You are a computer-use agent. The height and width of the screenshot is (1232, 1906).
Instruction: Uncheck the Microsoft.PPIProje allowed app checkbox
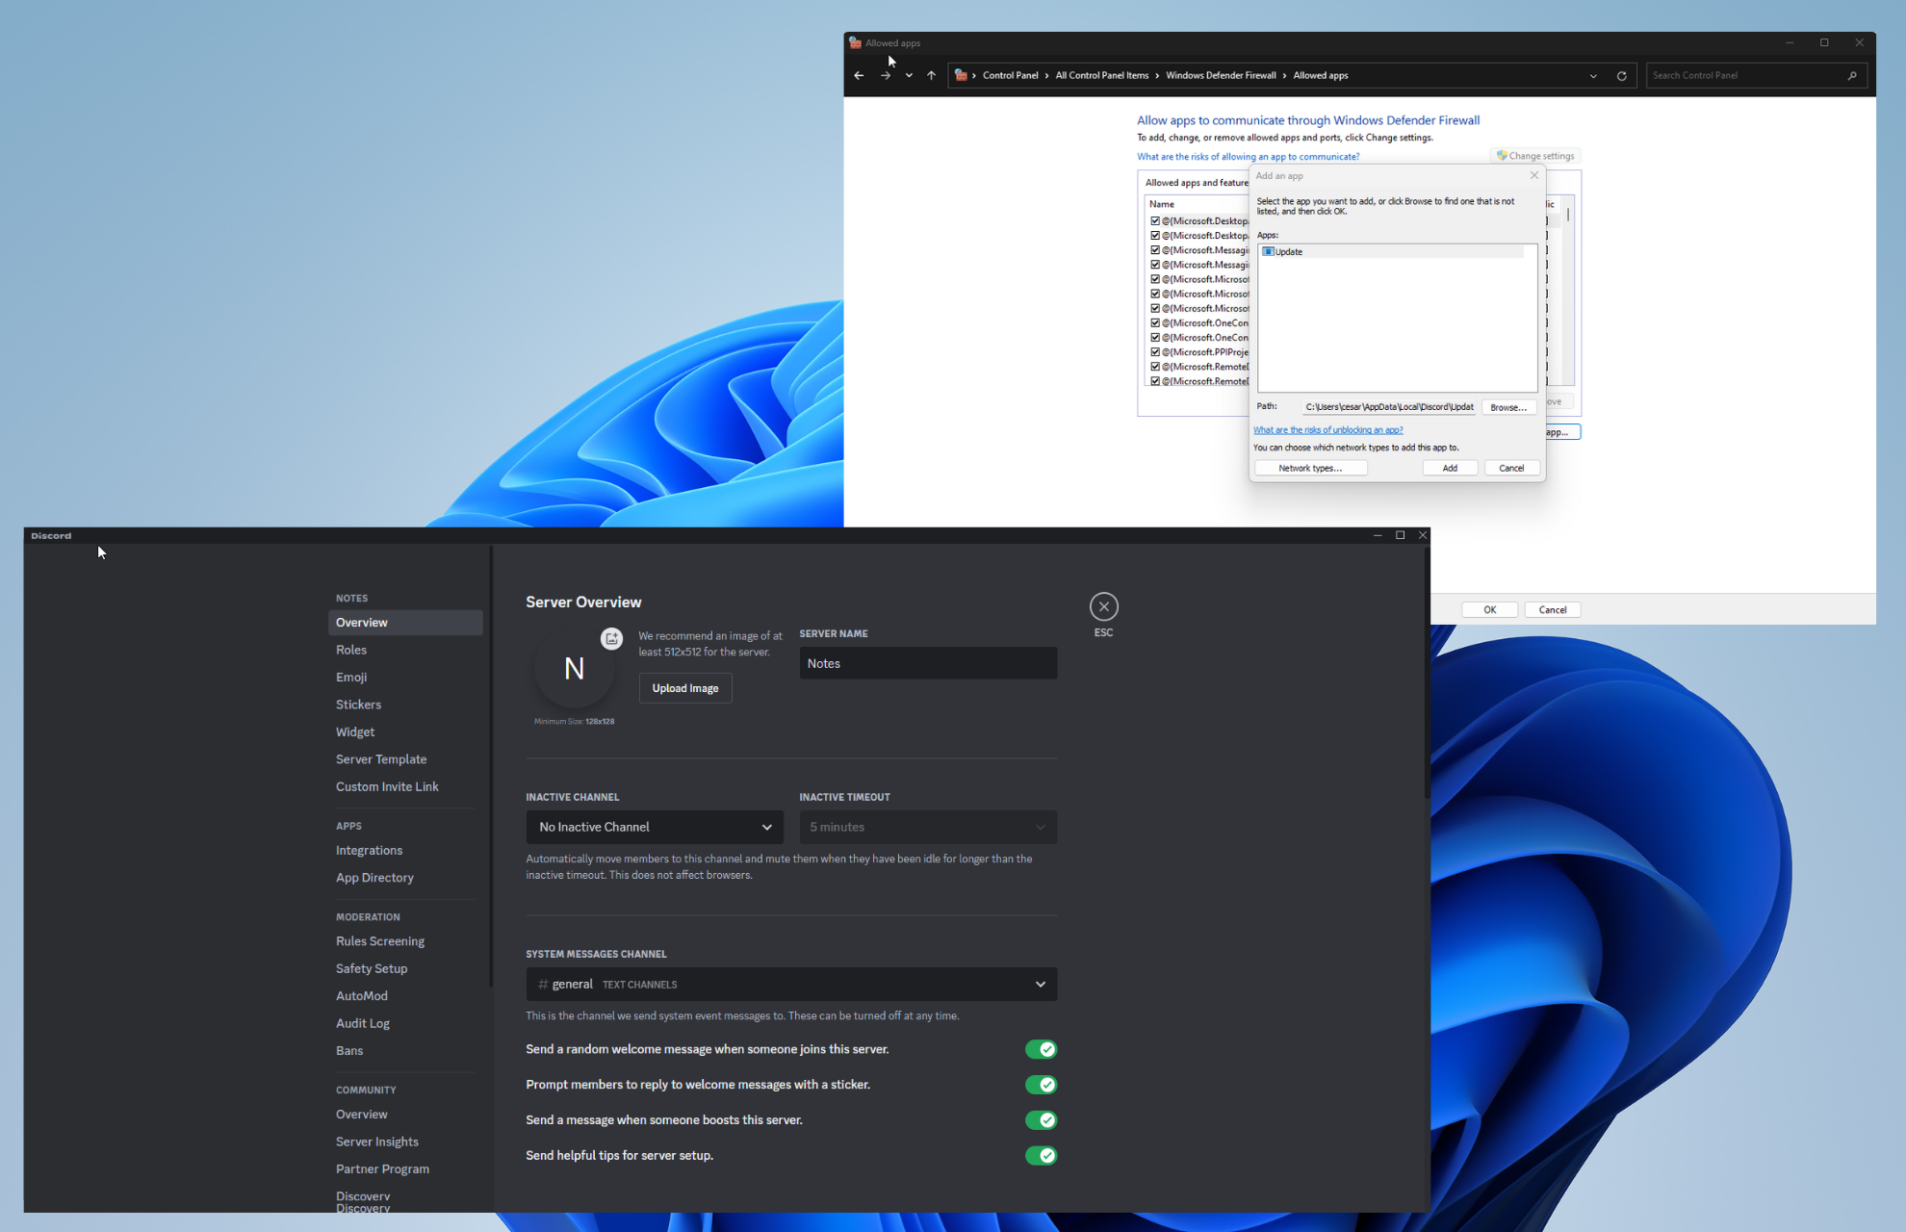click(x=1155, y=352)
